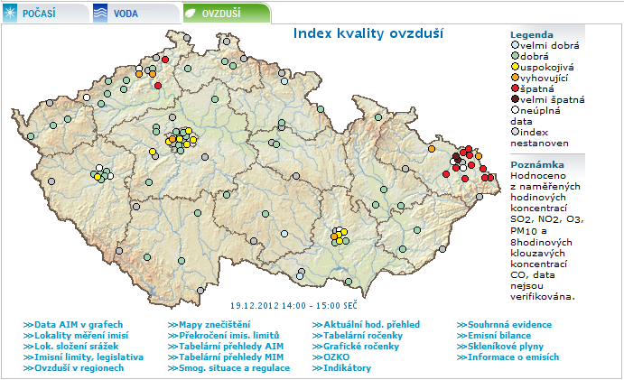The image size is (624, 380).
Task: Pick the red 'špatná' legend color
Action: pyautogui.click(x=515, y=88)
